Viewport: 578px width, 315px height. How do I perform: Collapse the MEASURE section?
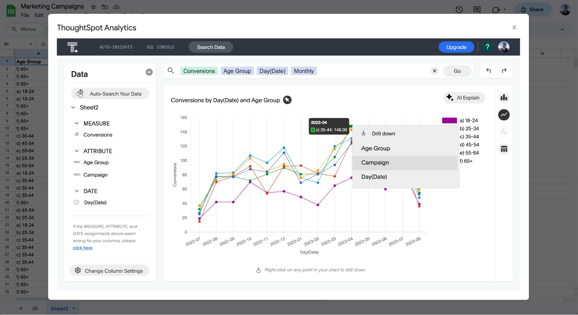click(x=77, y=123)
